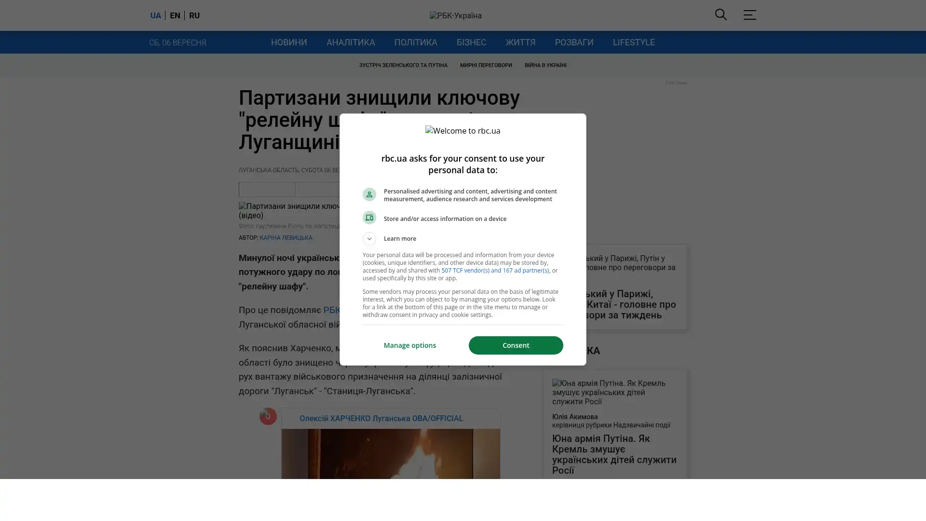This screenshot has height=521, width=926.
Task: Click the Manage options button
Action: coord(410,345)
